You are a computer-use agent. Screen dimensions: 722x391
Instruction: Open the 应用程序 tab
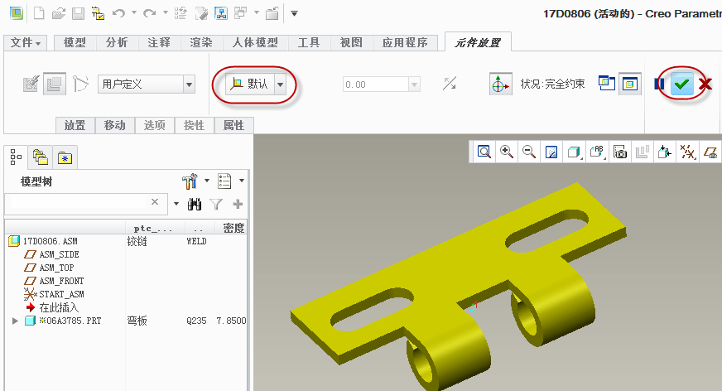(x=405, y=43)
